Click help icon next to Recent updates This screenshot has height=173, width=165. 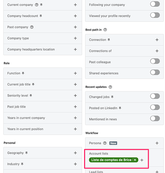[110, 87]
